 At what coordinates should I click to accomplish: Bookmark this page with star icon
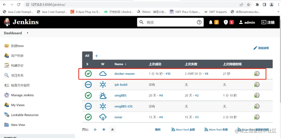pos(248,5)
